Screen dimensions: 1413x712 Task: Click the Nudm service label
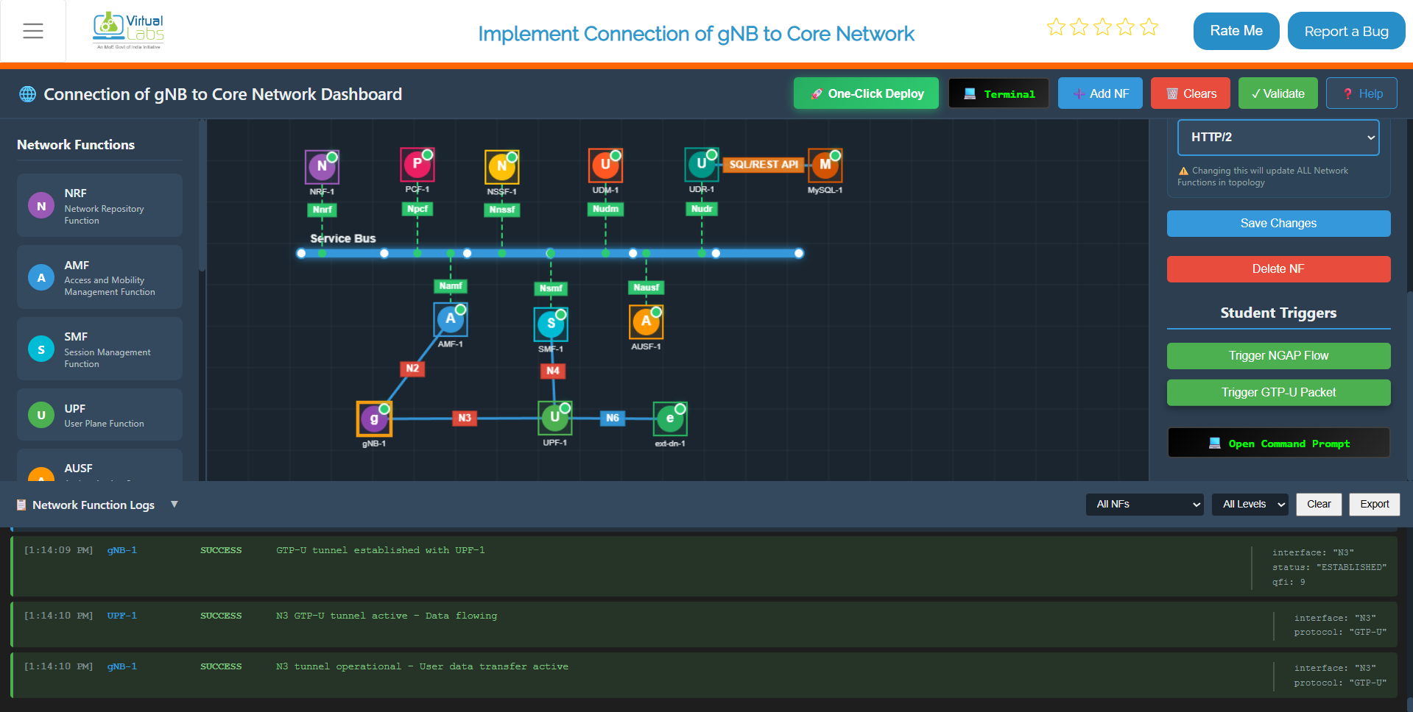pos(605,209)
